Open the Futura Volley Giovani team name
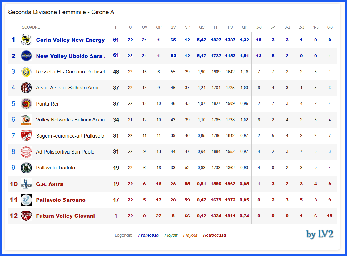Viewport: 347px width, 256px height. click(x=66, y=216)
